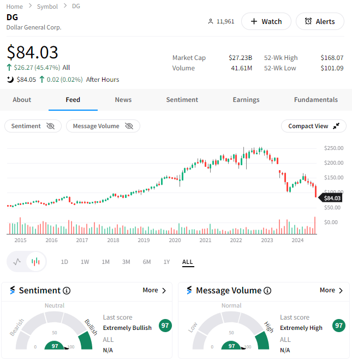Switch to the line chart view icon
The height and width of the screenshot is (361, 352).
point(17,262)
